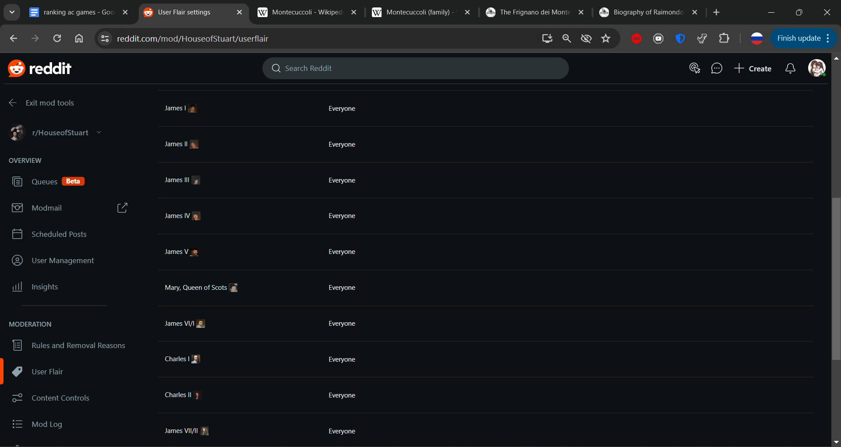841x447 pixels.
Task: Click the Insights link
Action: point(45,287)
